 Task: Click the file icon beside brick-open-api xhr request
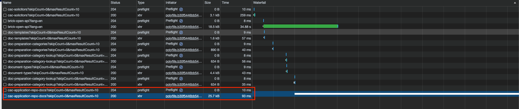(x=5, y=27)
